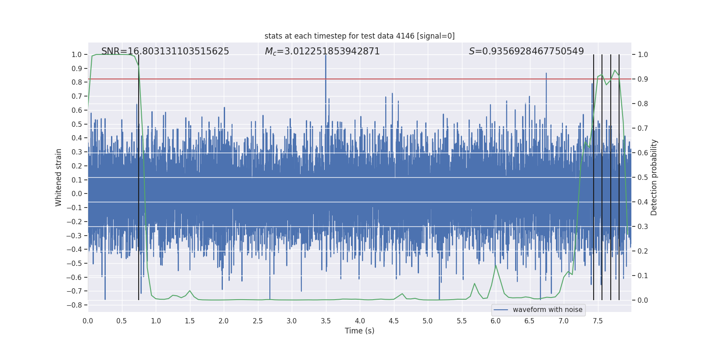This screenshot has height=351, width=702.
Task: Click the 0.0 tick on time axis
Action: coord(88,321)
